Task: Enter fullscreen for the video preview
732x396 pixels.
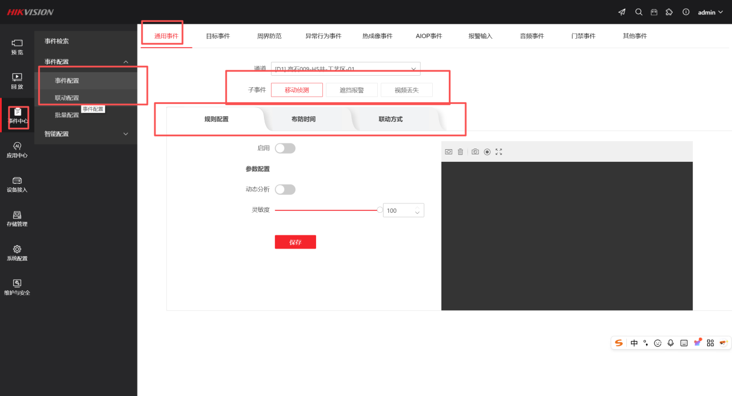Action: coord(499,151)
